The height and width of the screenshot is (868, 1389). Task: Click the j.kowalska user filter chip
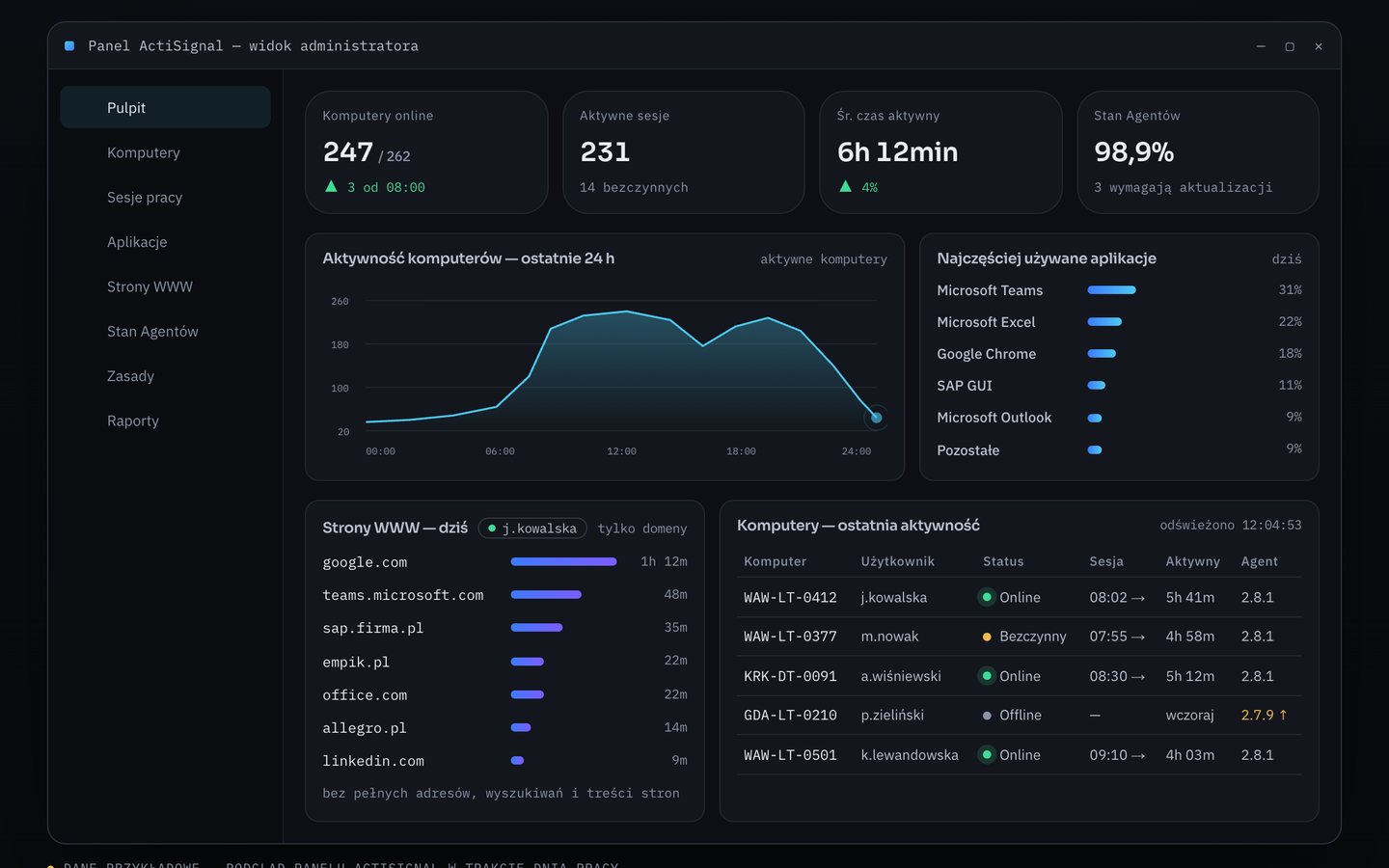[532, 529]
